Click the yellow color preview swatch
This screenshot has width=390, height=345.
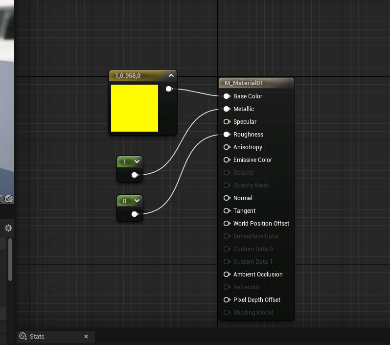[134, 108]
